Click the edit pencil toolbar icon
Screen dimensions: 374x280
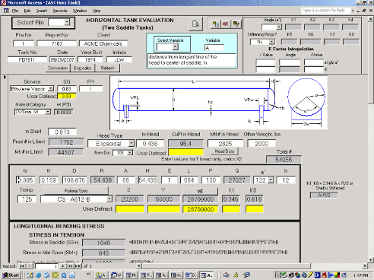236,24
